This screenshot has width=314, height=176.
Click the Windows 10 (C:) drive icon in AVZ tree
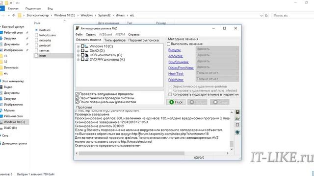86,46
